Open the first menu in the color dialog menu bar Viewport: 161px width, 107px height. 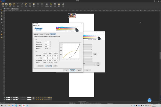[35, 26]
